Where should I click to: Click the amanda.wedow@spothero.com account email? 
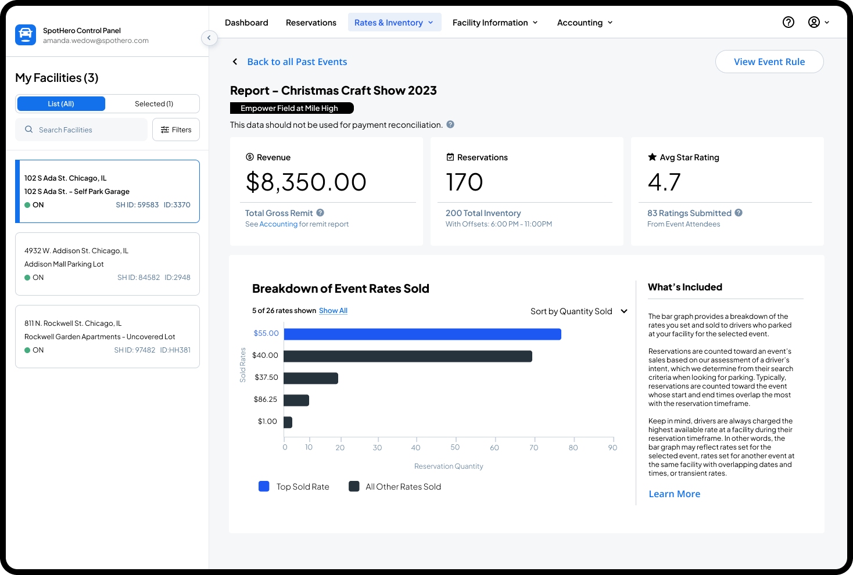pyautogui.click(x=96, y=41)
